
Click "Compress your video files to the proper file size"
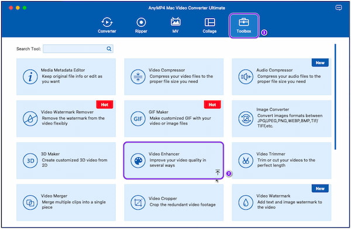pos(181,79)
